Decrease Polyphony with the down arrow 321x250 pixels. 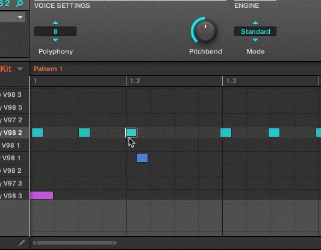click(x=55, y=40)
